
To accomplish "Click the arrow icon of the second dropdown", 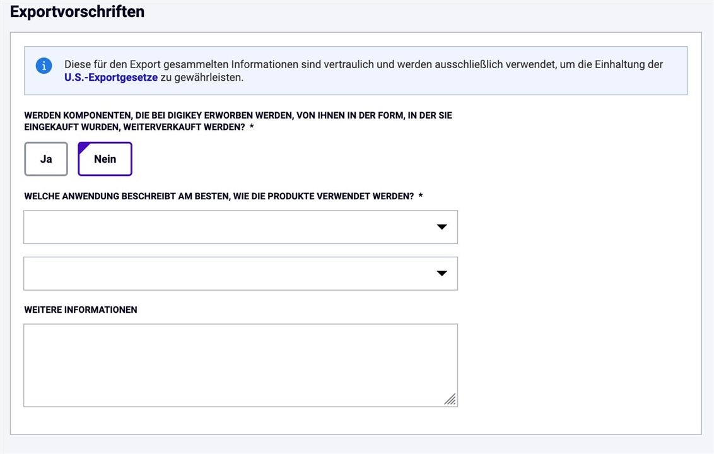I will (x=442, y=273).
